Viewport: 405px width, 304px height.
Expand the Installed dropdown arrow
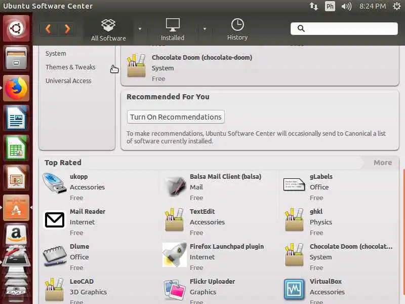[x=205, y=29]
